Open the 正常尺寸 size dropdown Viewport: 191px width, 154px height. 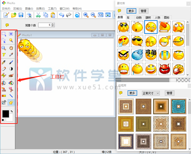151,93
